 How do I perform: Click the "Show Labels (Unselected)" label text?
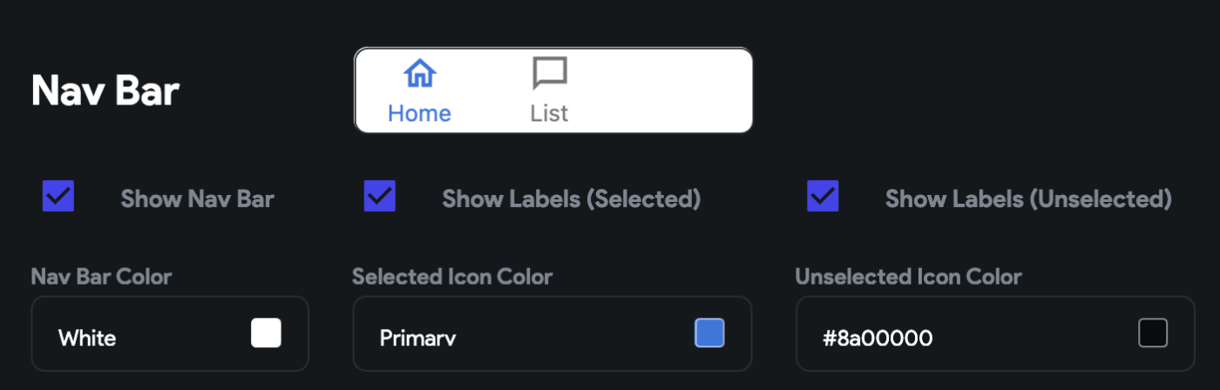1028,199
